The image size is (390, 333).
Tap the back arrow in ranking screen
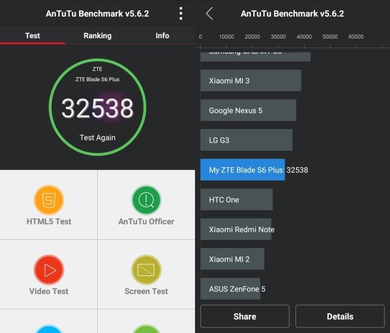[x=209, y=13]
